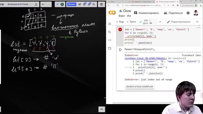Image resolution: width=203 pixels, height=114 pixels.
Task: Open Miro board settings sliders icon
Action: coord(80,4)
